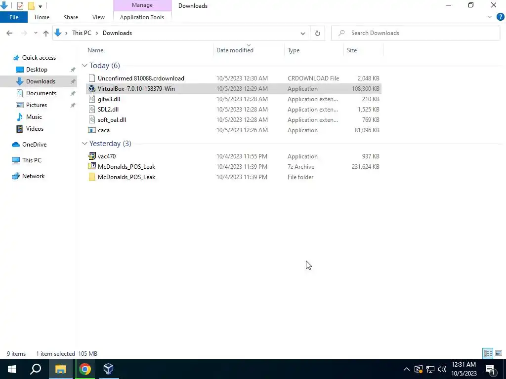Open Google Chrome from the taskbar
506x379 pixels.
85,369
